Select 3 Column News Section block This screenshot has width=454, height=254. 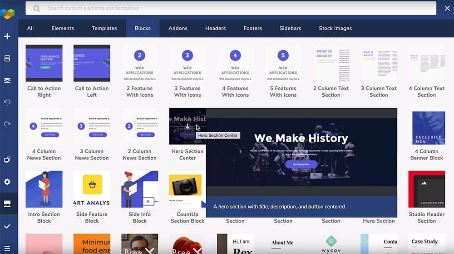pos(92,126)
